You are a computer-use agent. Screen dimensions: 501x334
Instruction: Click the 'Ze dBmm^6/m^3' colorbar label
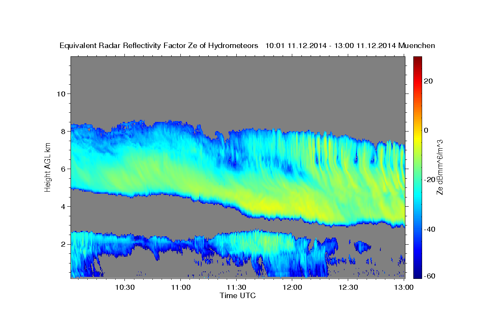[440, 167]
